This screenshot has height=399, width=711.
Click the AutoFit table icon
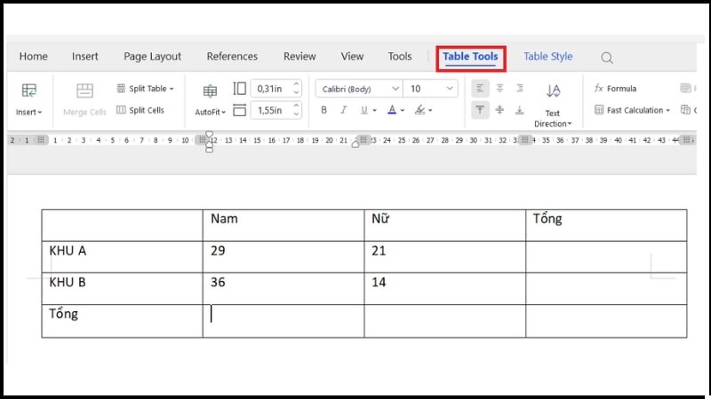tap(210, 91)
